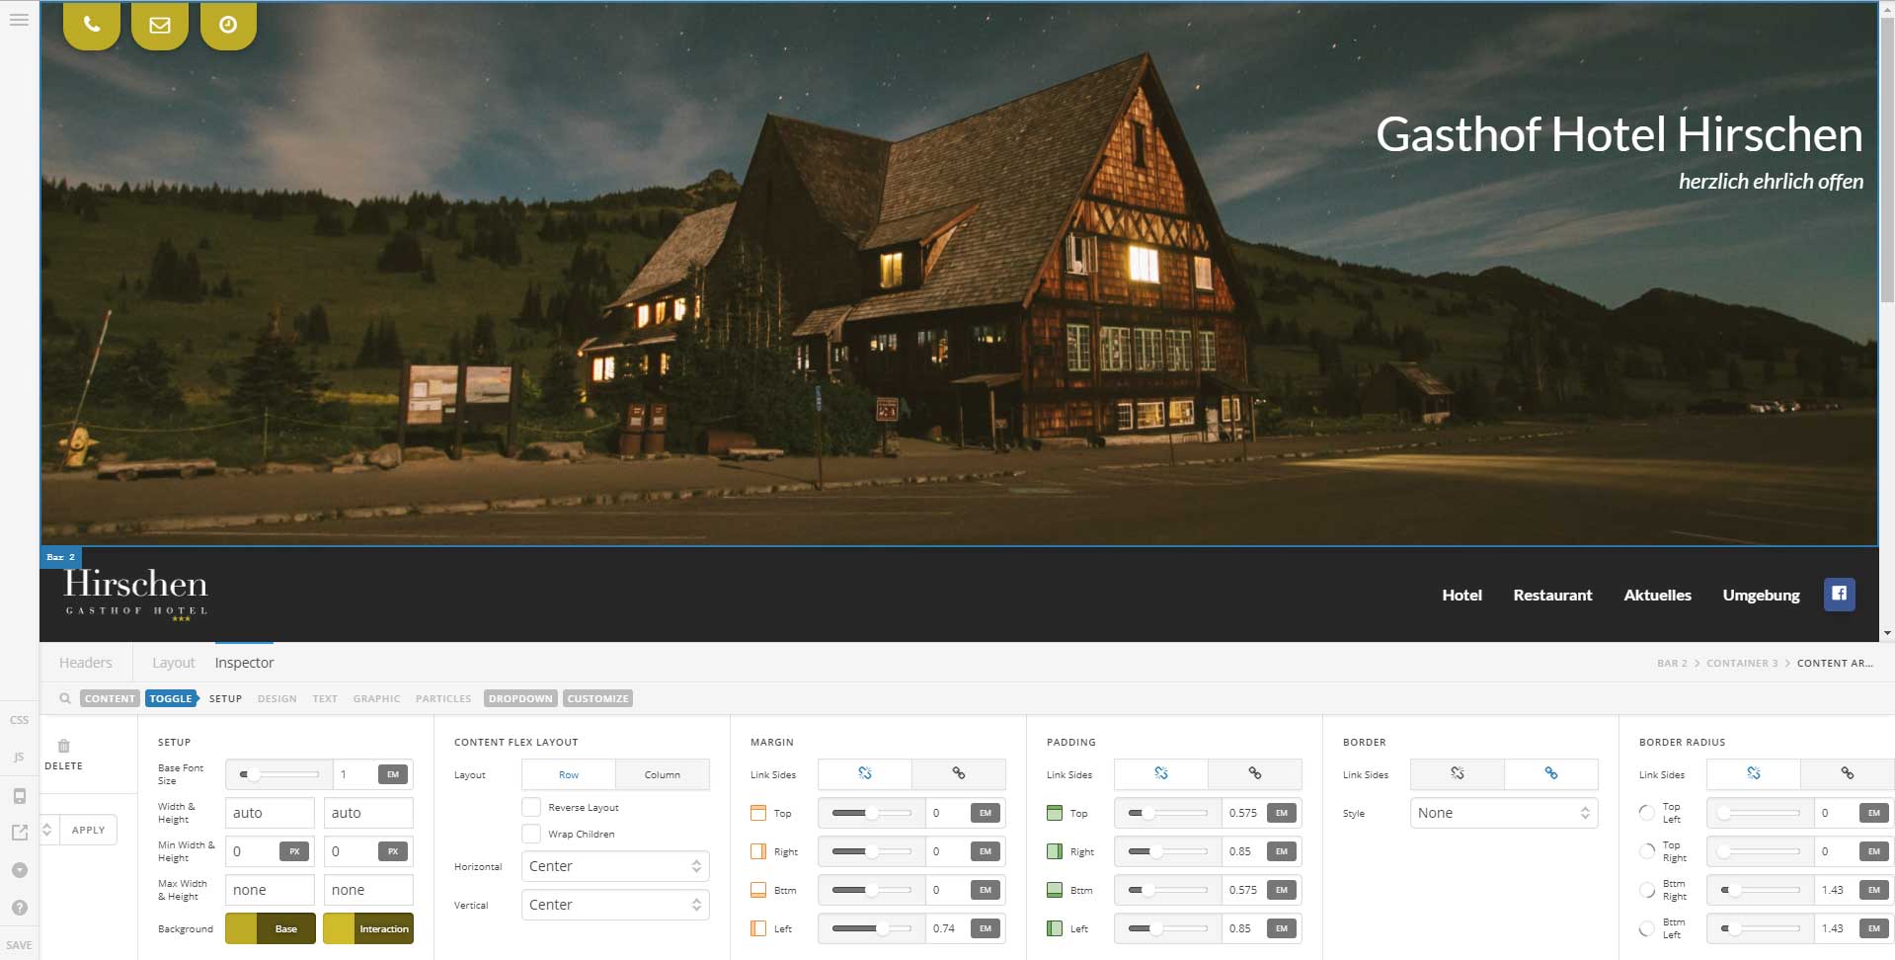Viewport: 1895px width, 960px height.
Task: Switch to the Layout tab
Action: point(173,663)
